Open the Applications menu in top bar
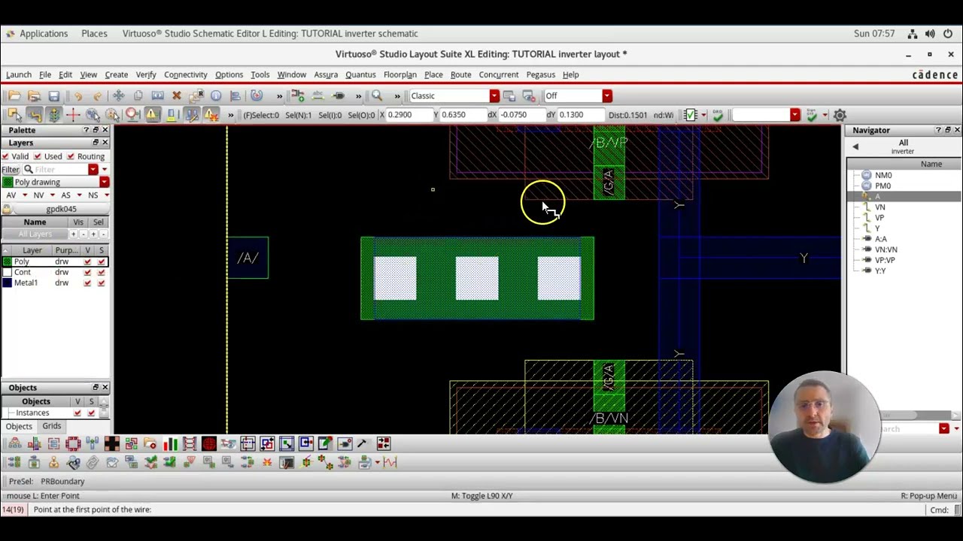Image resolution: width=963 pixels, height=541 pixels. [x=44, y=33]
